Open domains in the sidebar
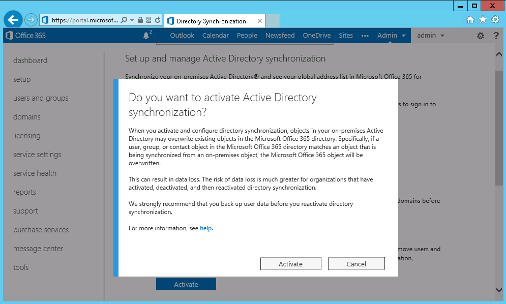Image resolution: width=506 pixels, height=304 pixels. [27, 117]
